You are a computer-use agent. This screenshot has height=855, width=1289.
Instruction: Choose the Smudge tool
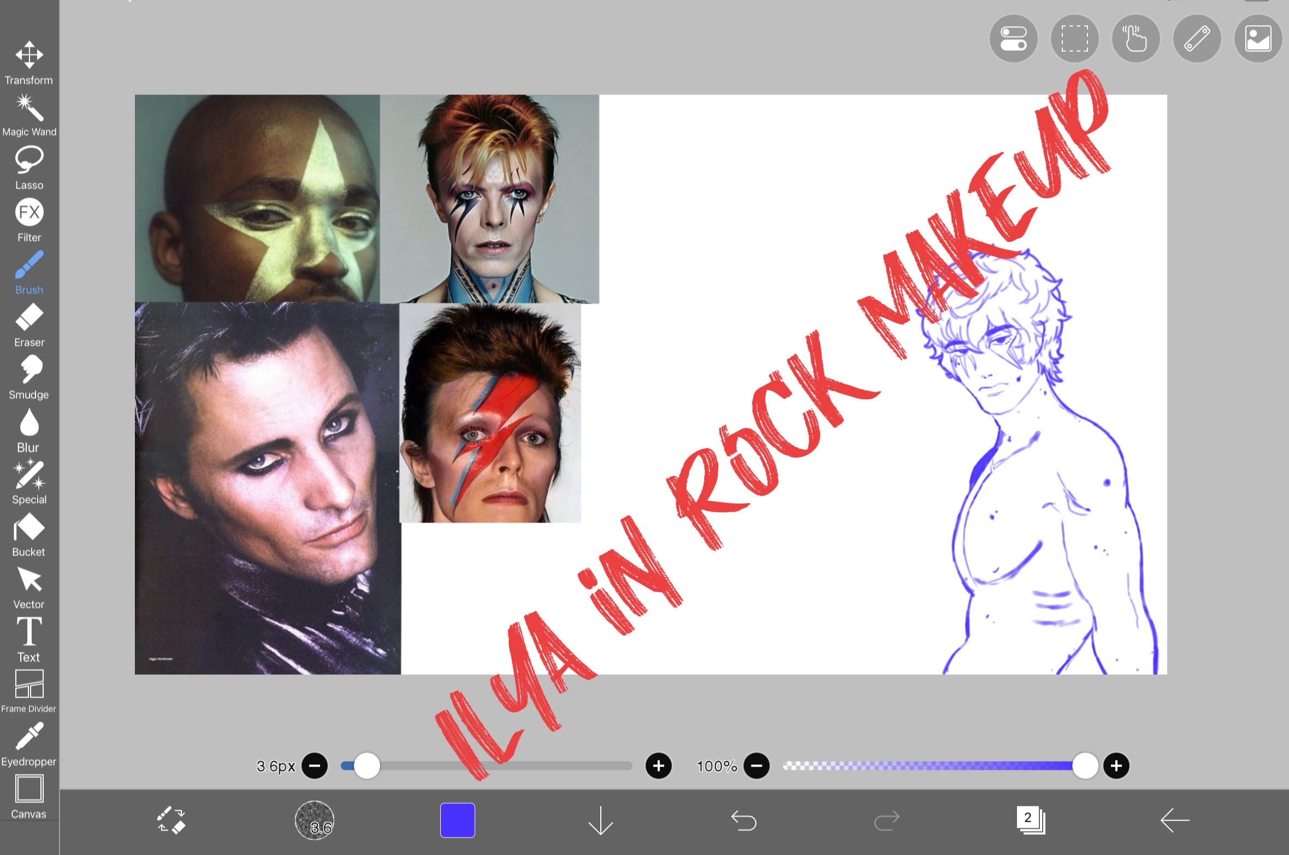coord(29,378)
